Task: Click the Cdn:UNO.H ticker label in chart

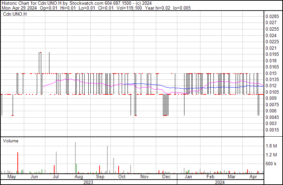Action: click(x=15, y=14)
